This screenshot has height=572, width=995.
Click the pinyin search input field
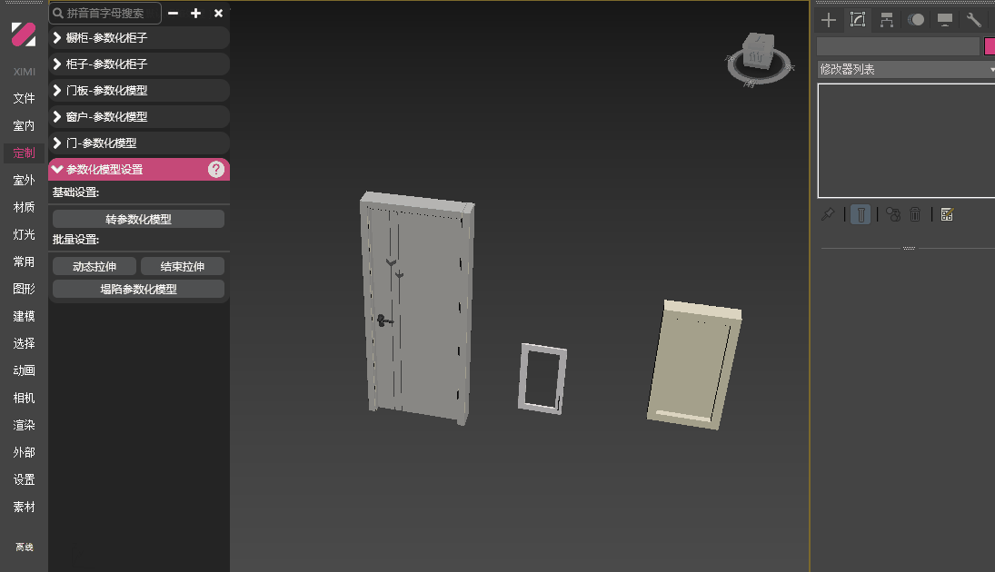click(105, 13)
